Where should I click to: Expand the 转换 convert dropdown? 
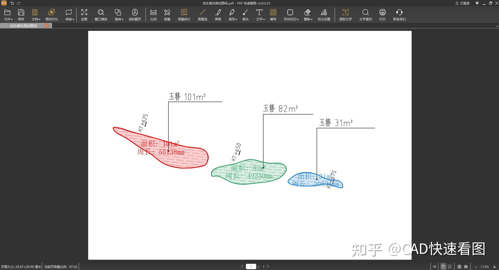tap(69, 14)
